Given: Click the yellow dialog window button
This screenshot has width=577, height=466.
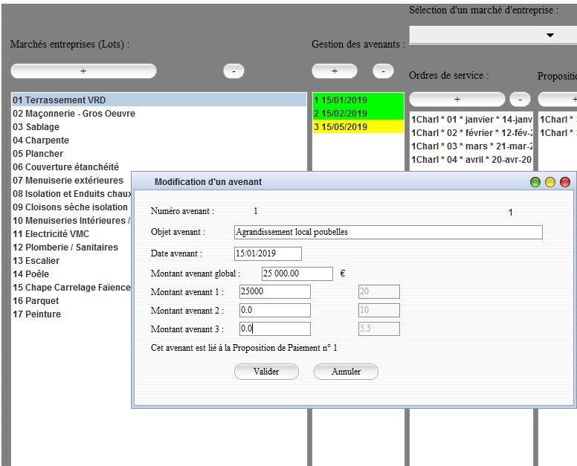Looking at the screenshot, I should (x=550, y=182).
